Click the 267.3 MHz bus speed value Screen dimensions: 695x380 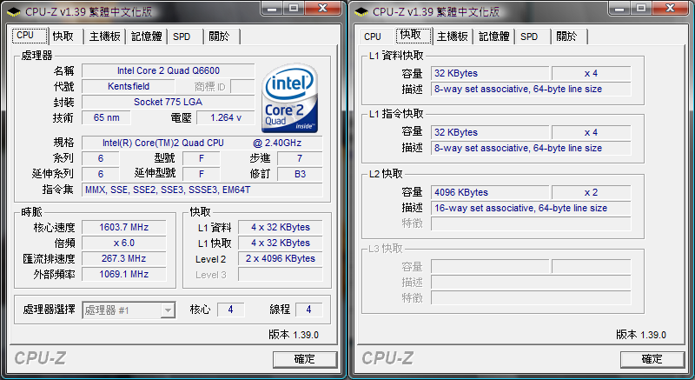(124, 258)
